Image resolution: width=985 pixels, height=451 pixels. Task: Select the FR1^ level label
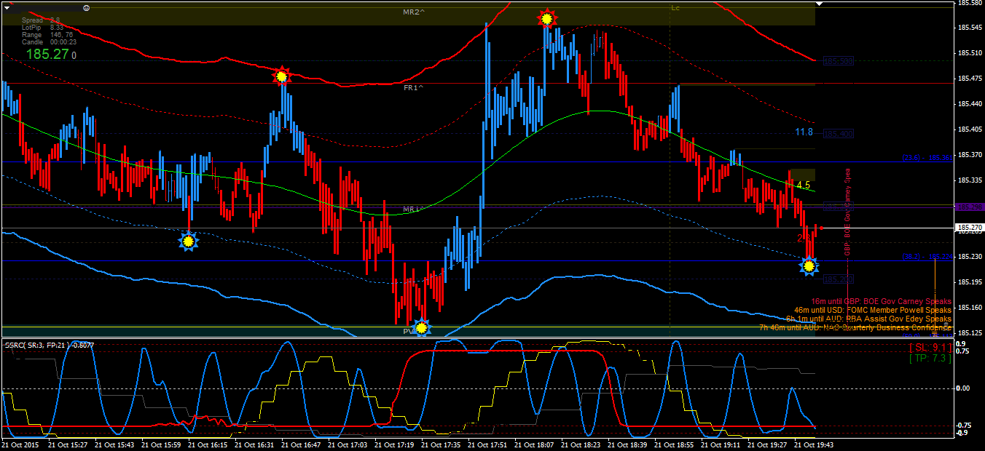413,87
